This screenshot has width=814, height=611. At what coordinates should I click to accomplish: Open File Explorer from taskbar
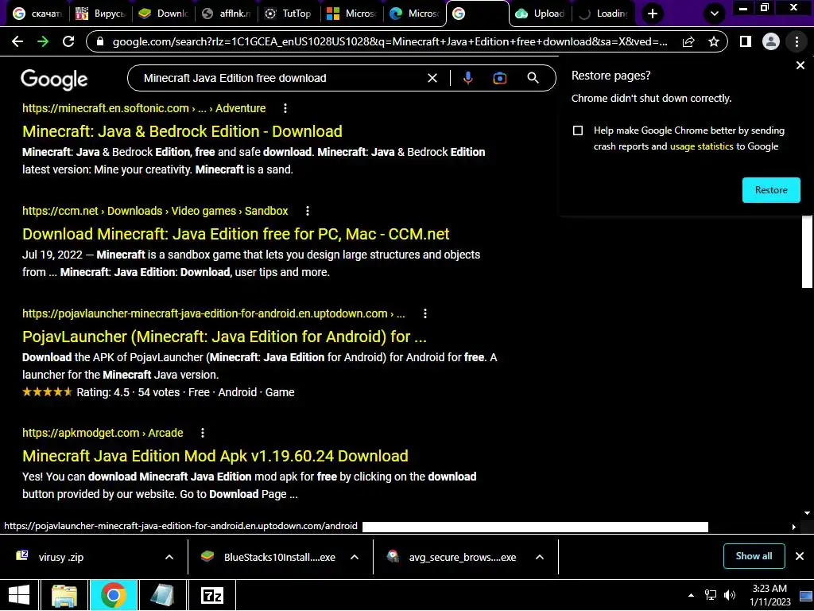pyautogui.click(x=64, y=595)
